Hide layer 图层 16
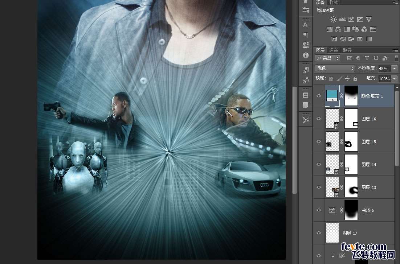 tap(319, 119)
